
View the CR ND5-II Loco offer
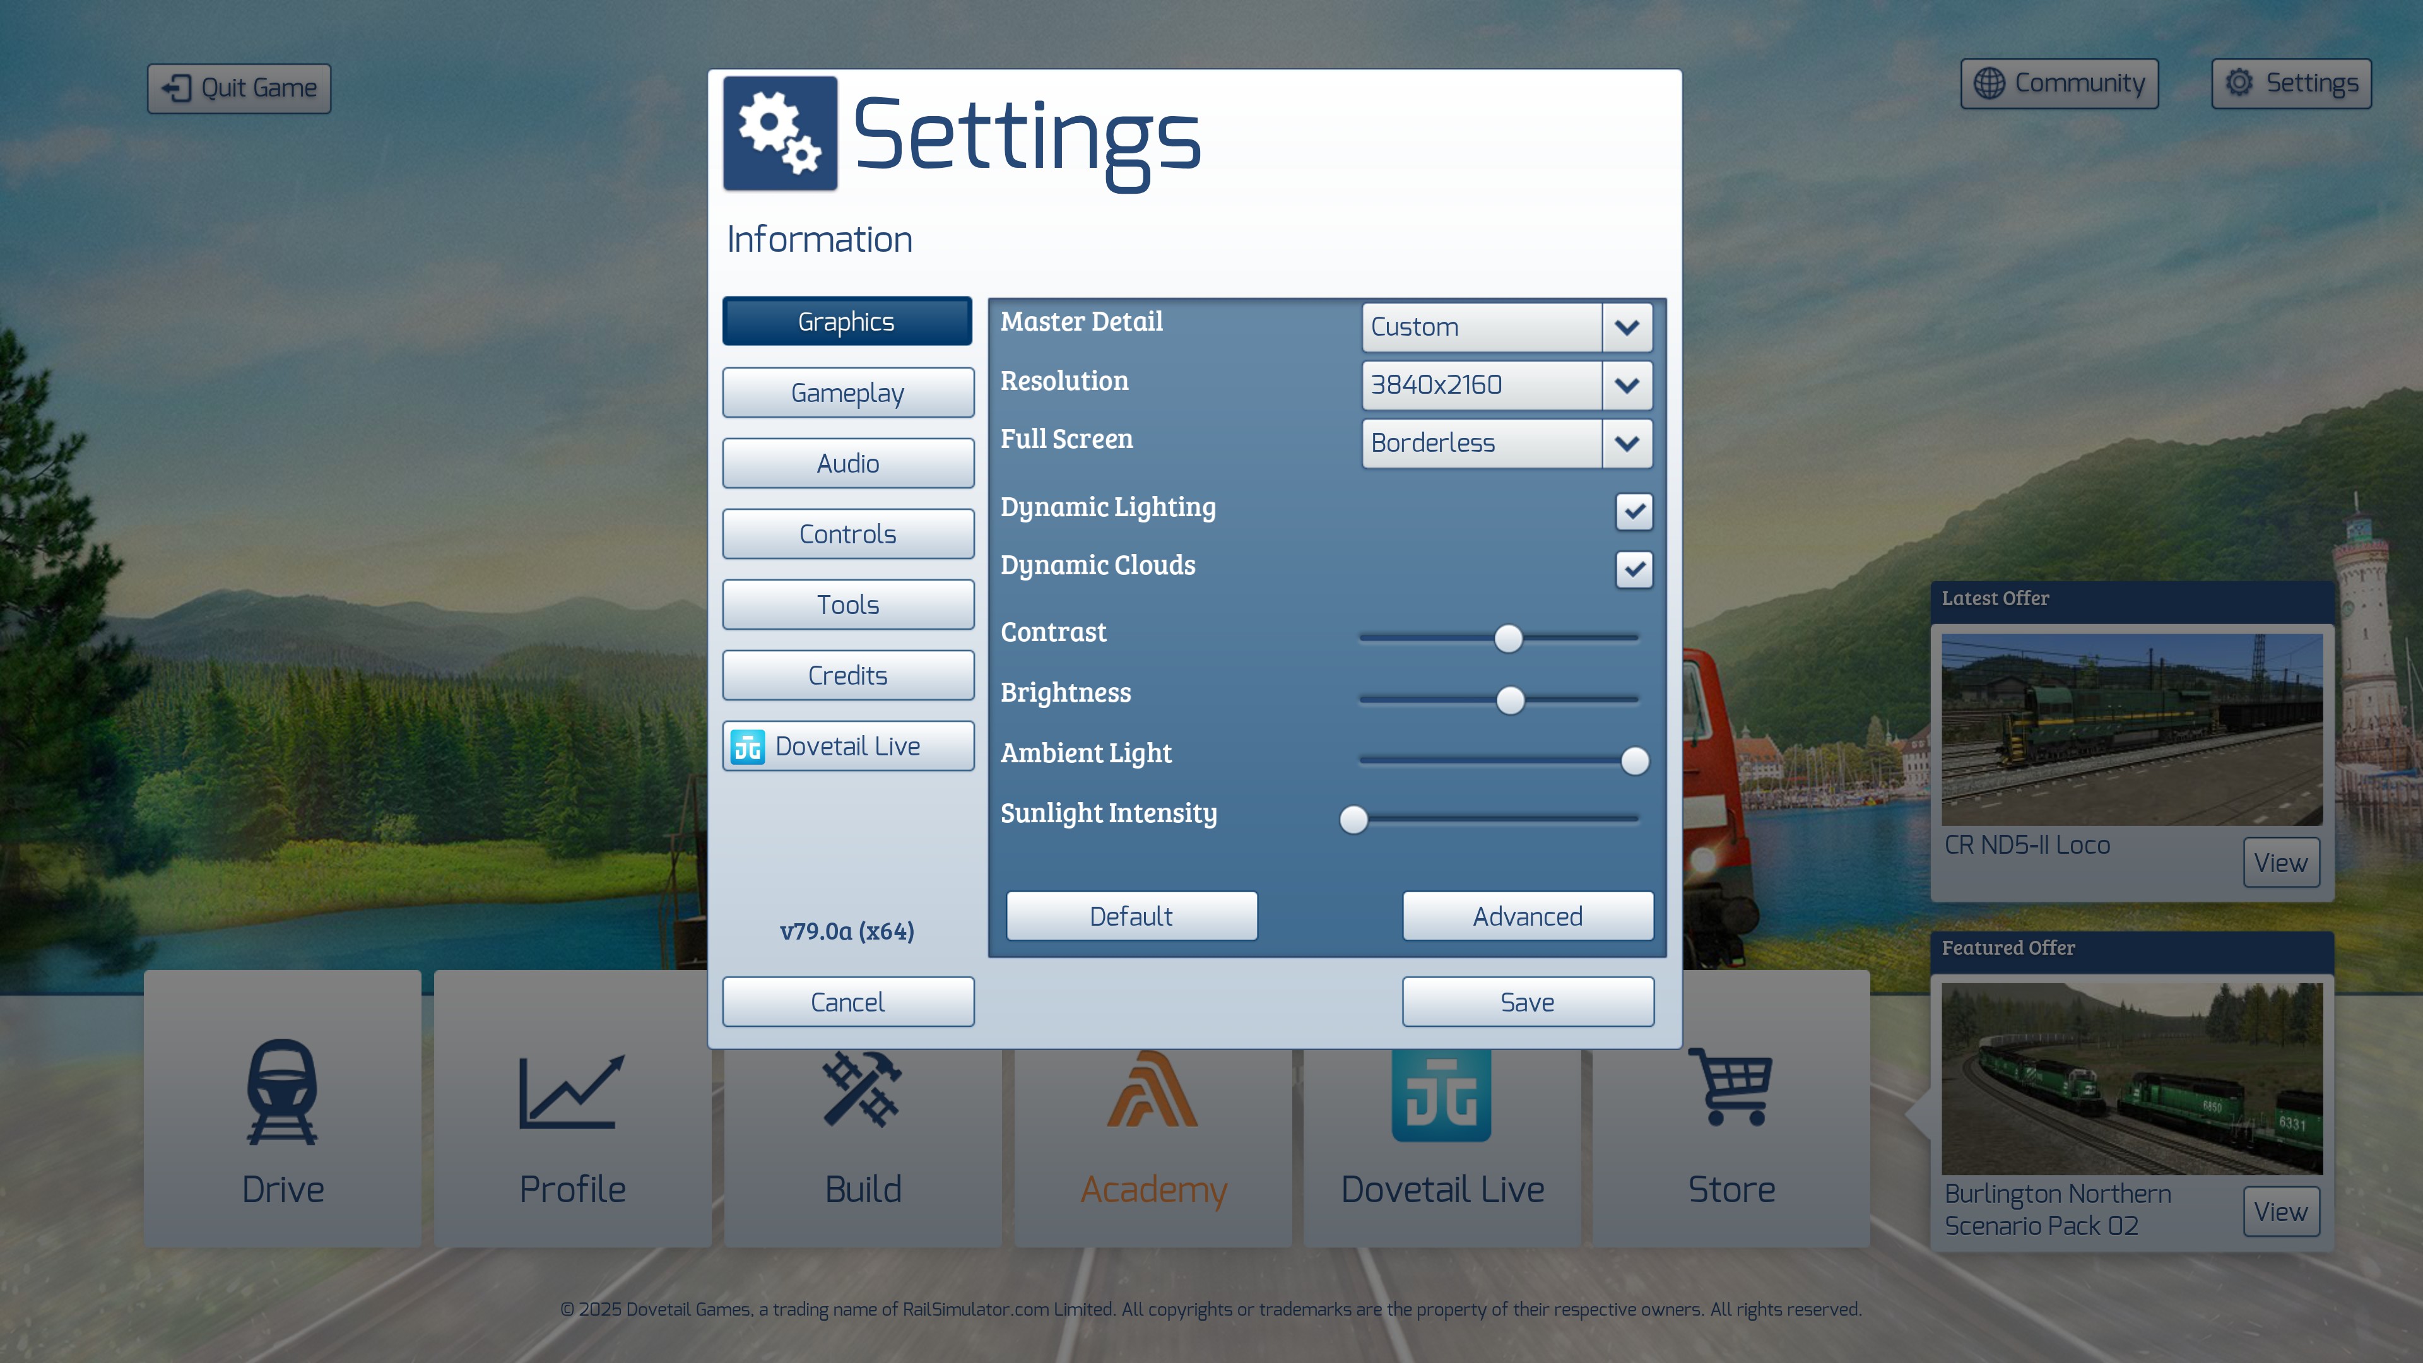2281,863
